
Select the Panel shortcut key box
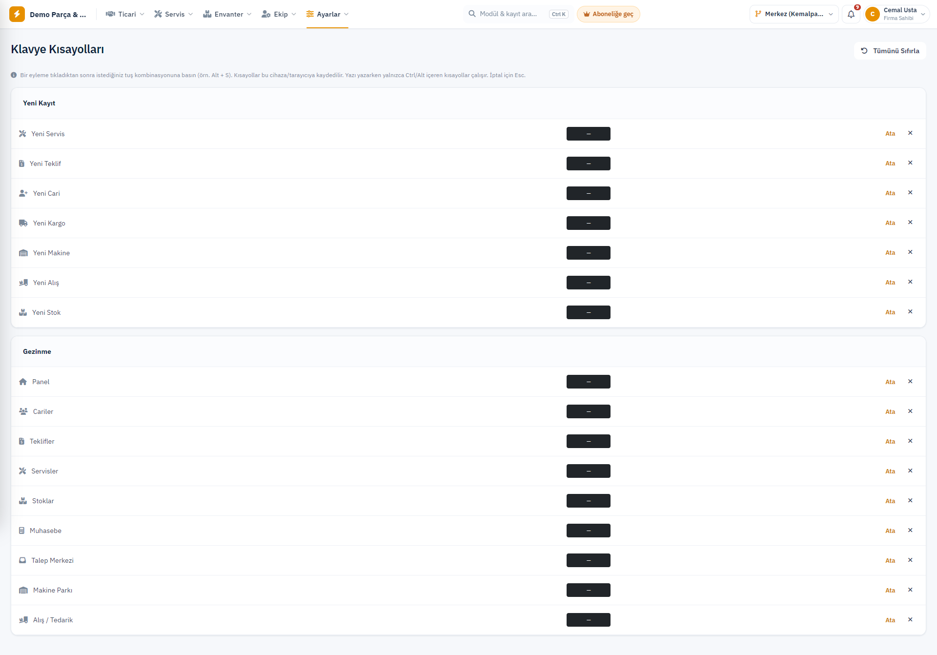click(x=589, y=382)
